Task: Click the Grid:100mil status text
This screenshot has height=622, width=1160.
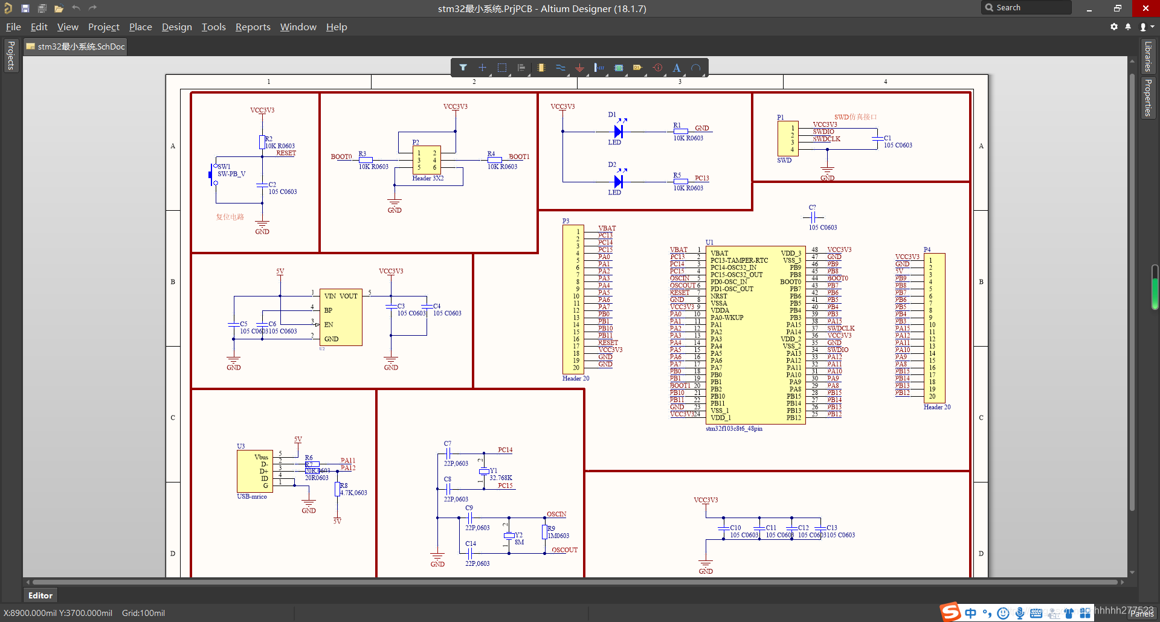Action: click(x=143, y=613)
